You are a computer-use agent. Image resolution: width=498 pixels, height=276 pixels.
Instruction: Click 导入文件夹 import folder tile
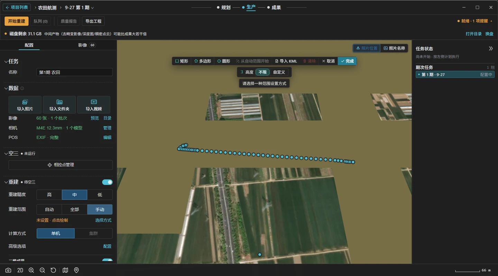click(x=59, y=105)
